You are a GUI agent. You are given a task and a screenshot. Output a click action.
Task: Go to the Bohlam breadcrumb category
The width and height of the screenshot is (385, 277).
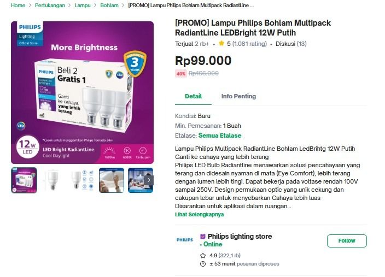click(x=109, y=5)
